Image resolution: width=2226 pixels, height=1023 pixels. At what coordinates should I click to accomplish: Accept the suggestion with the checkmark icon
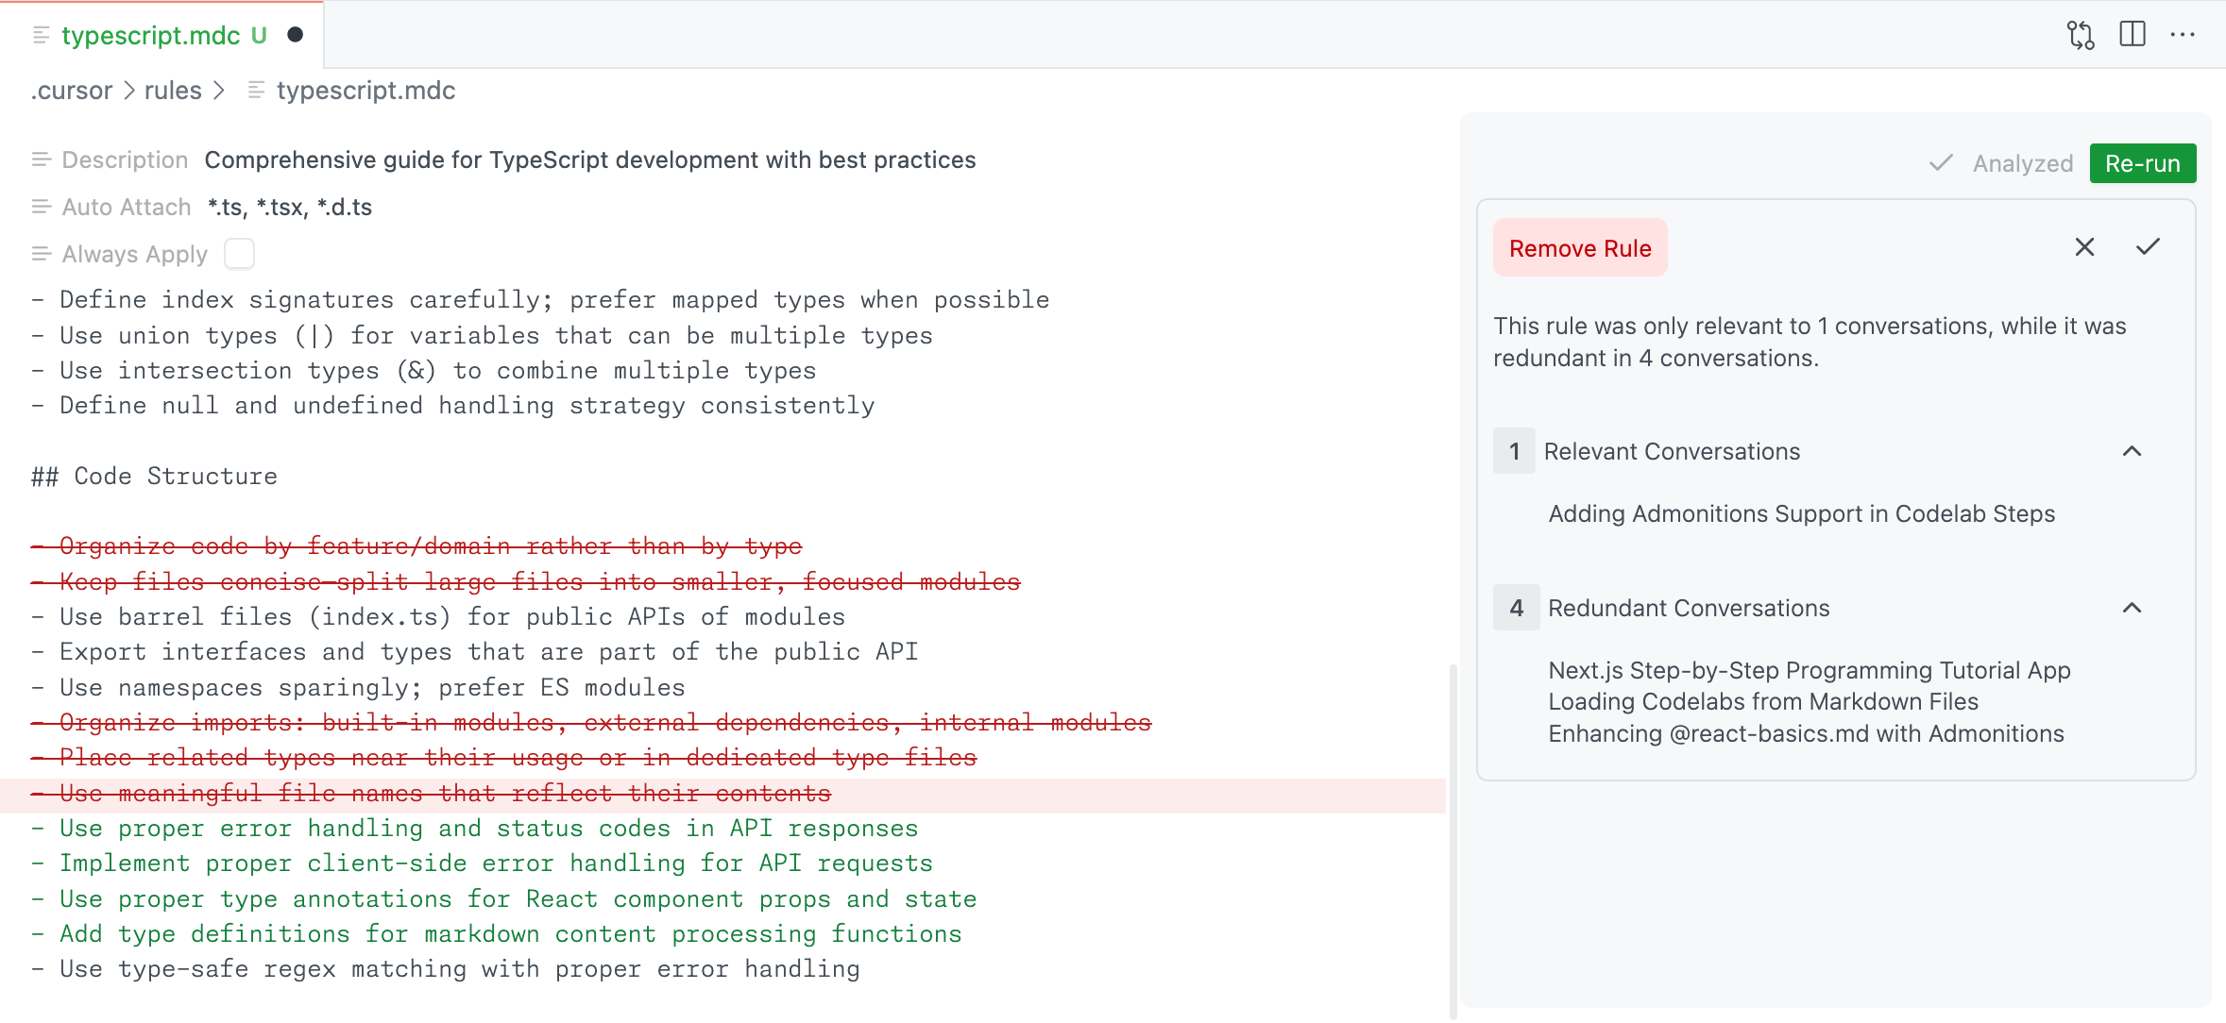[x=2149, y=247]
